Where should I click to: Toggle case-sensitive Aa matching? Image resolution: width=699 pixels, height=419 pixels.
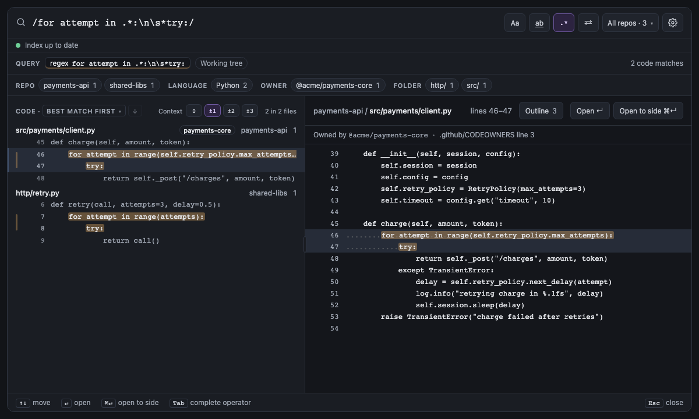(515, 23)
